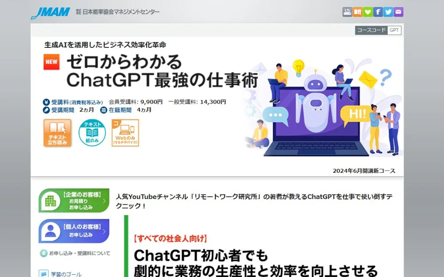The height and width of the screenshot is (277, 444).
Task: Click the green heart favorite icon
Action: [x=368, y=12]
